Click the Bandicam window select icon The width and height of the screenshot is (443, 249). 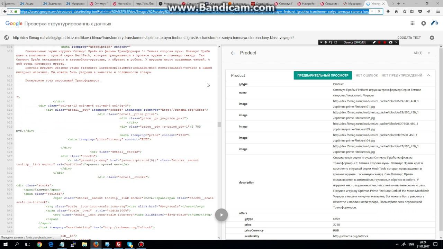[x=326, y=42]
